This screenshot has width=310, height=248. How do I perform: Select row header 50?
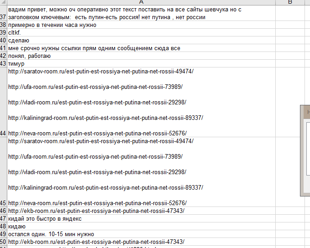(x=3, y=242)
